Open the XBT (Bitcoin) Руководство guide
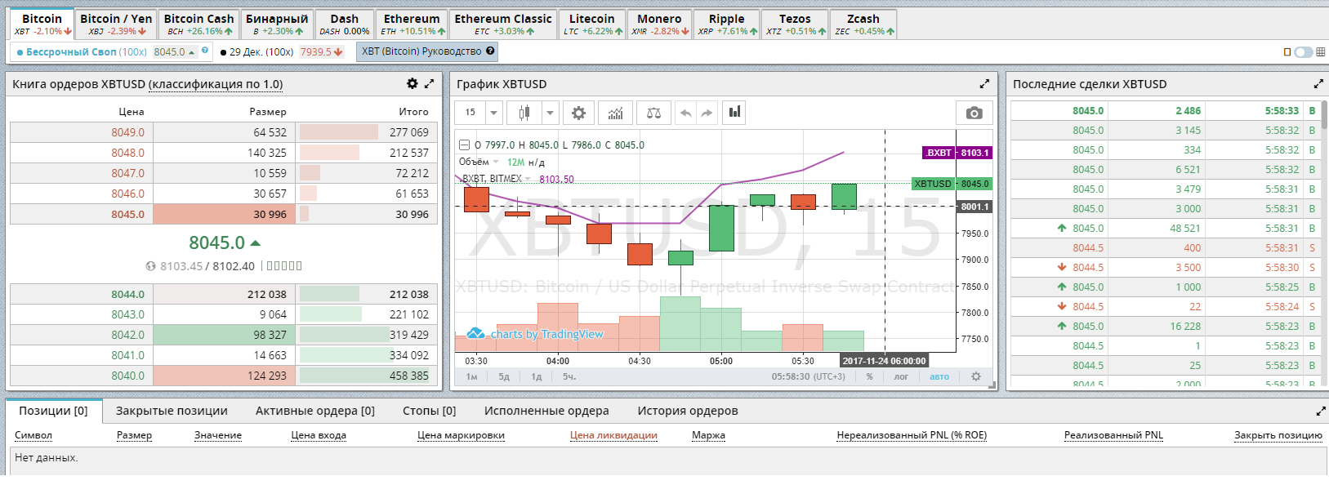This screenshot has width=1329, height=485. [428, 51]
